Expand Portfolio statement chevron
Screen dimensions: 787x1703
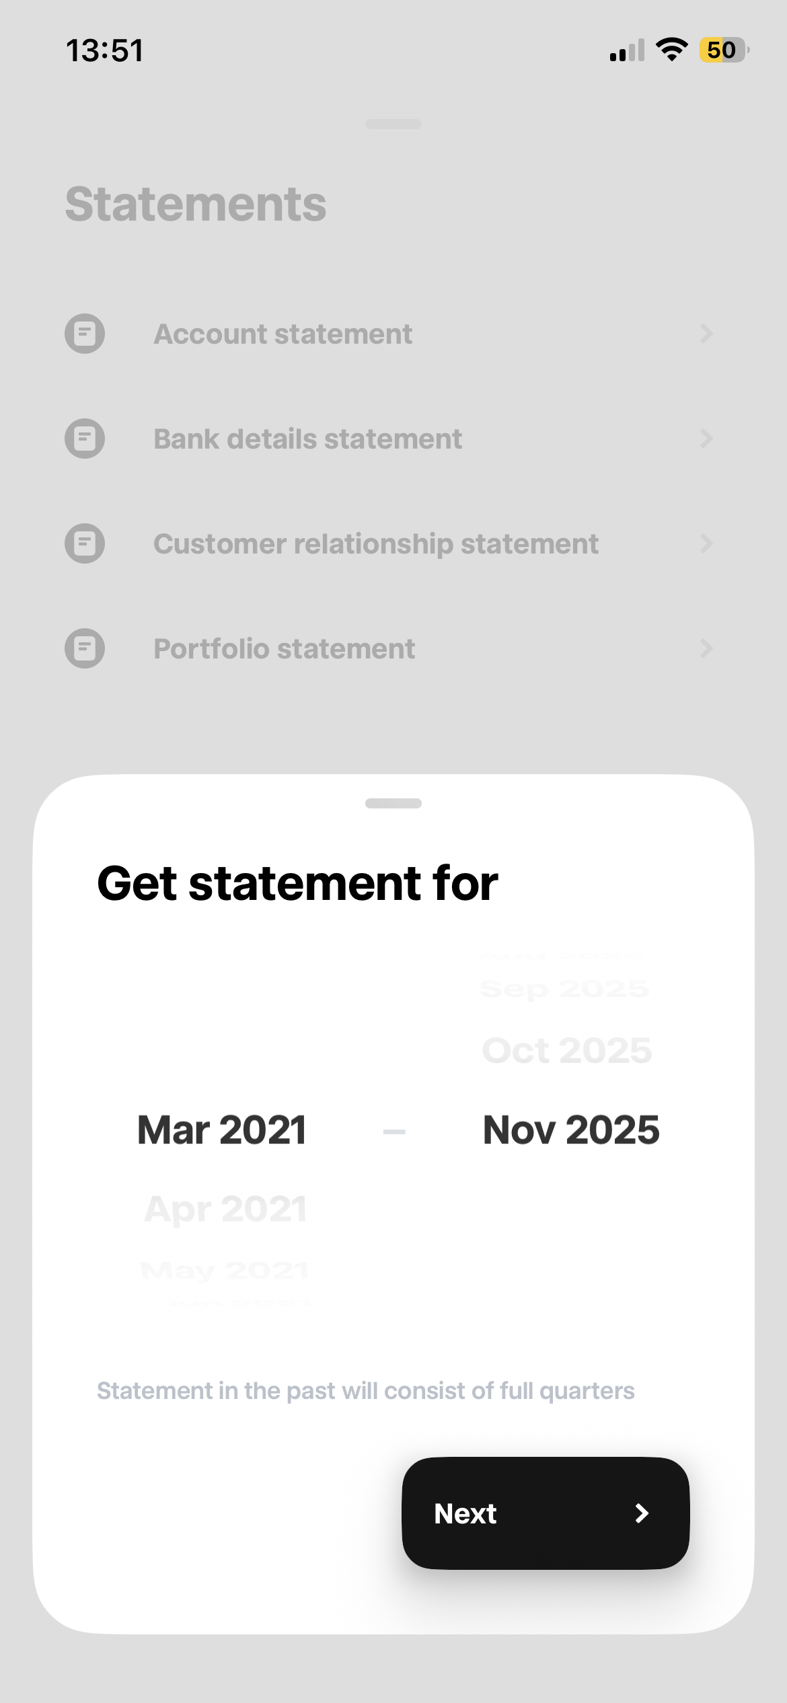point(706,648)
